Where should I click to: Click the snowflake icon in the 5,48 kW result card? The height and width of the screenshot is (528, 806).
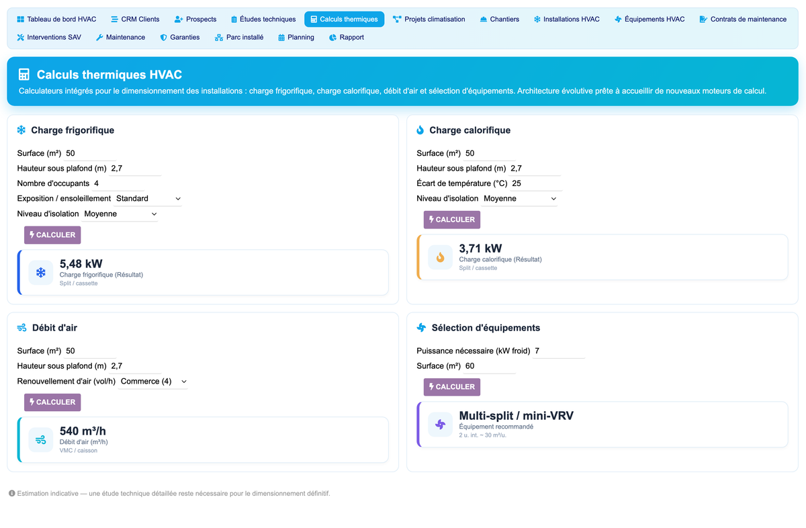tap(41, 273)
